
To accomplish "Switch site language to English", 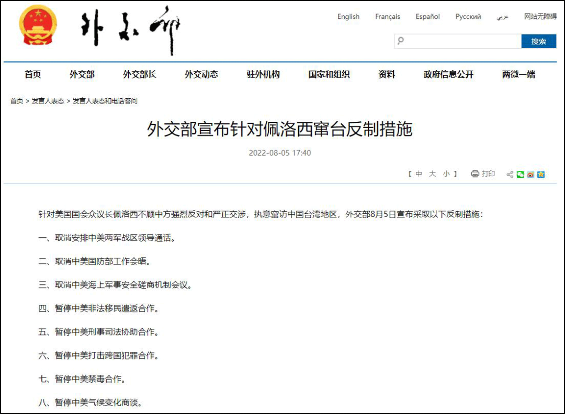I will (348, 17).
